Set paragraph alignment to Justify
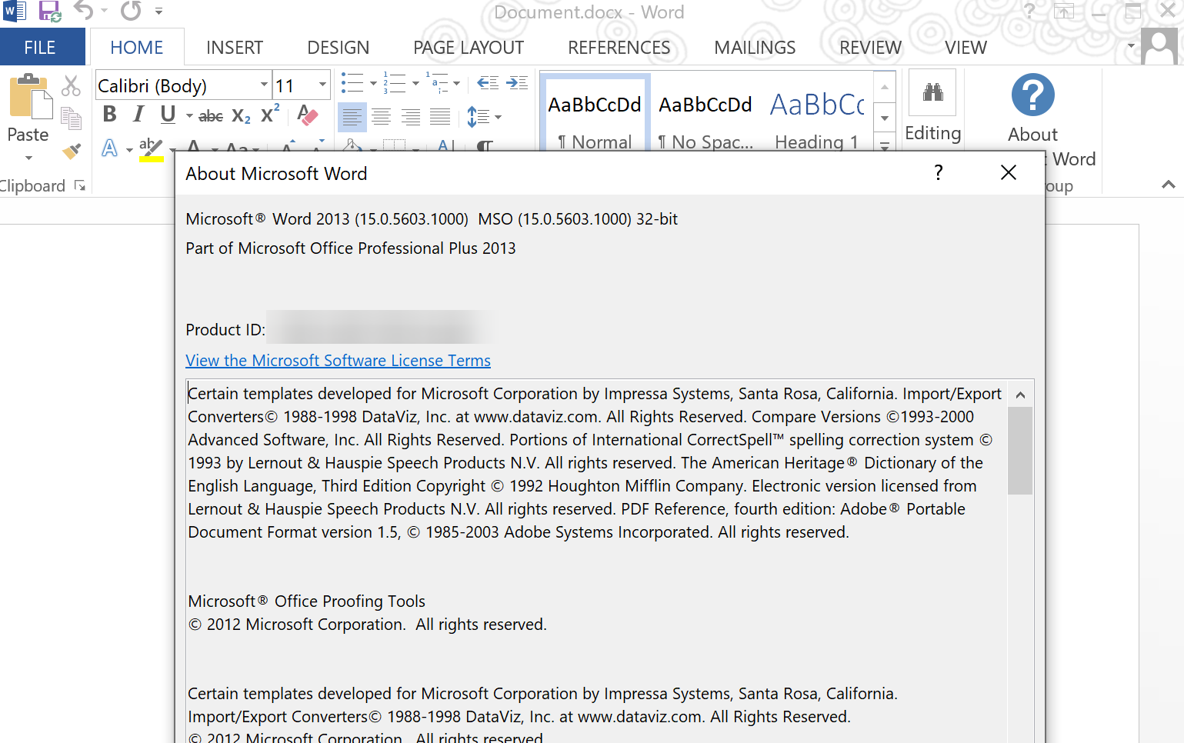Viewport: 1184px width, 743px height. 440,117
